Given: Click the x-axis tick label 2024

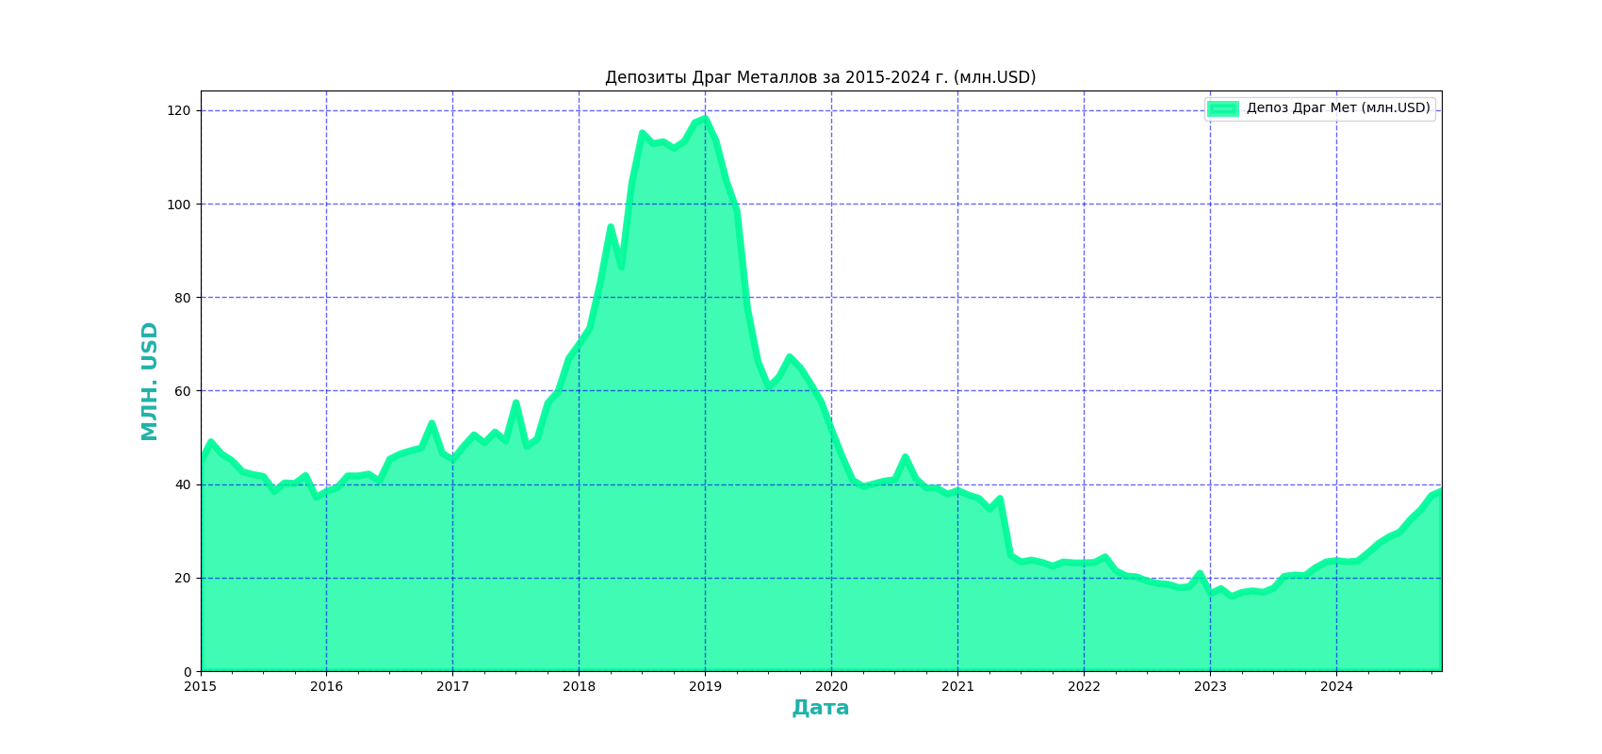Looking at the screenshot, I should (1336, 686).
